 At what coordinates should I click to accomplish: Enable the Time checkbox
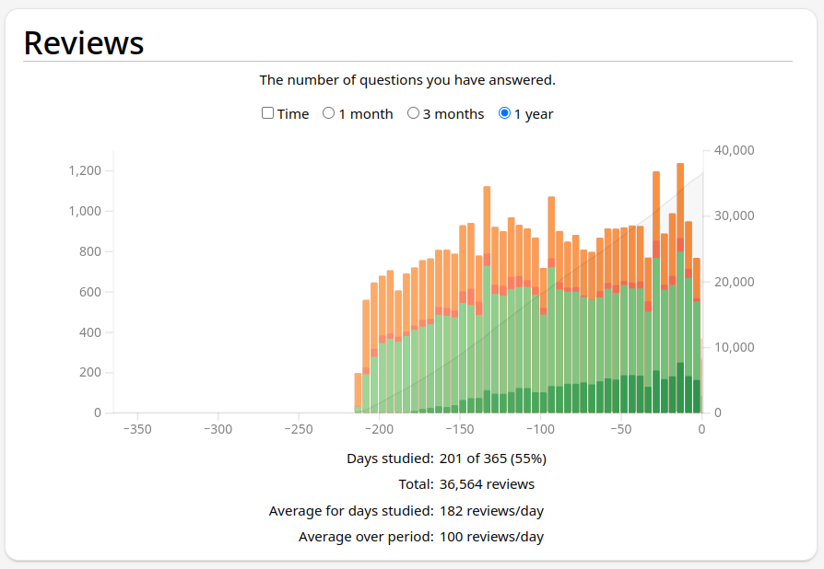tap(268, 113)
